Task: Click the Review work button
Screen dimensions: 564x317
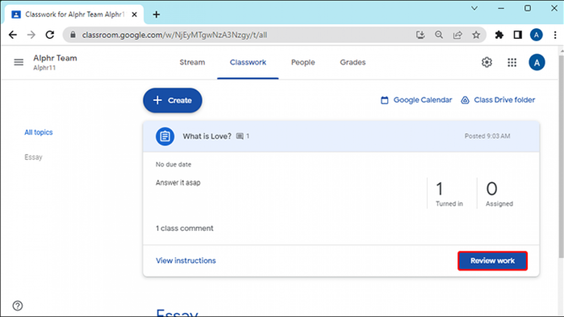Action: pos(492,260)
